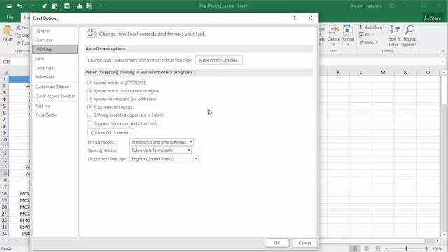Switch to Page Layout view in the status bar
The image size is (448, 252).
click(366, 248)
